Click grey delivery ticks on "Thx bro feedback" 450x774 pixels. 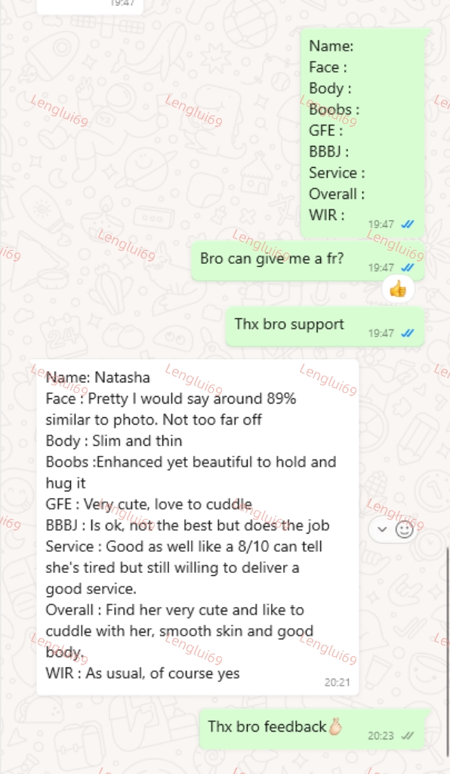[408, 735]
